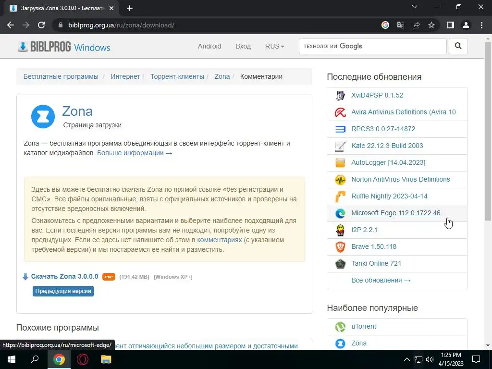Click the padlock site info icon
The height and width of the screenshot is (369, 492).
61,25
